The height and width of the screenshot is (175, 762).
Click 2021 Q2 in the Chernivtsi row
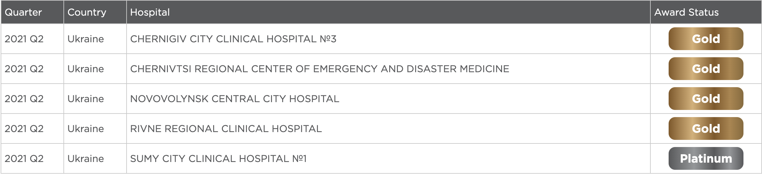[24, 69]
